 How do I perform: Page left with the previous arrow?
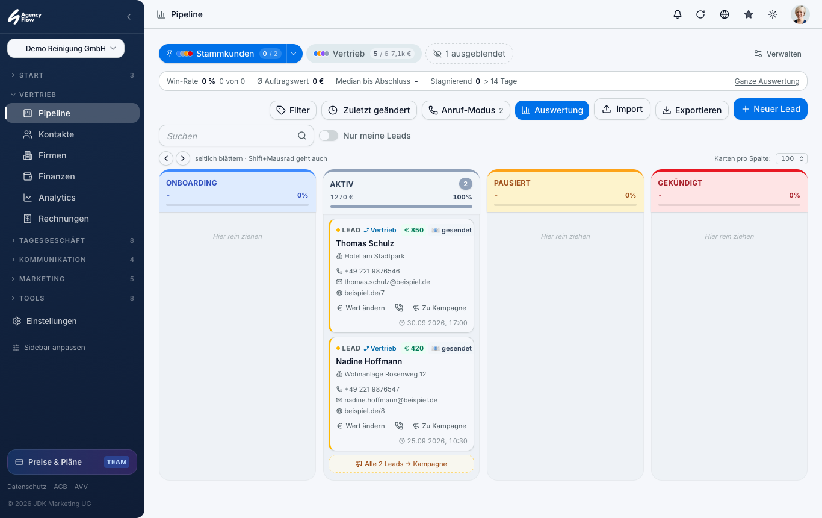click(x=166, y=158)
